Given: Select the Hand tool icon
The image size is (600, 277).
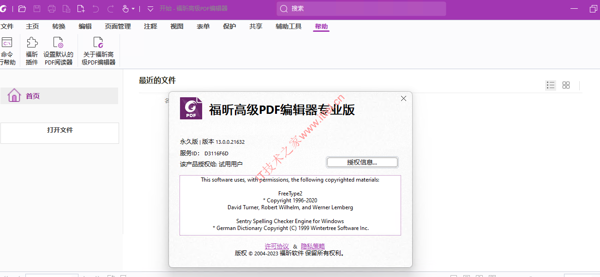Looking at the screenshot, I should coord(124,8).
